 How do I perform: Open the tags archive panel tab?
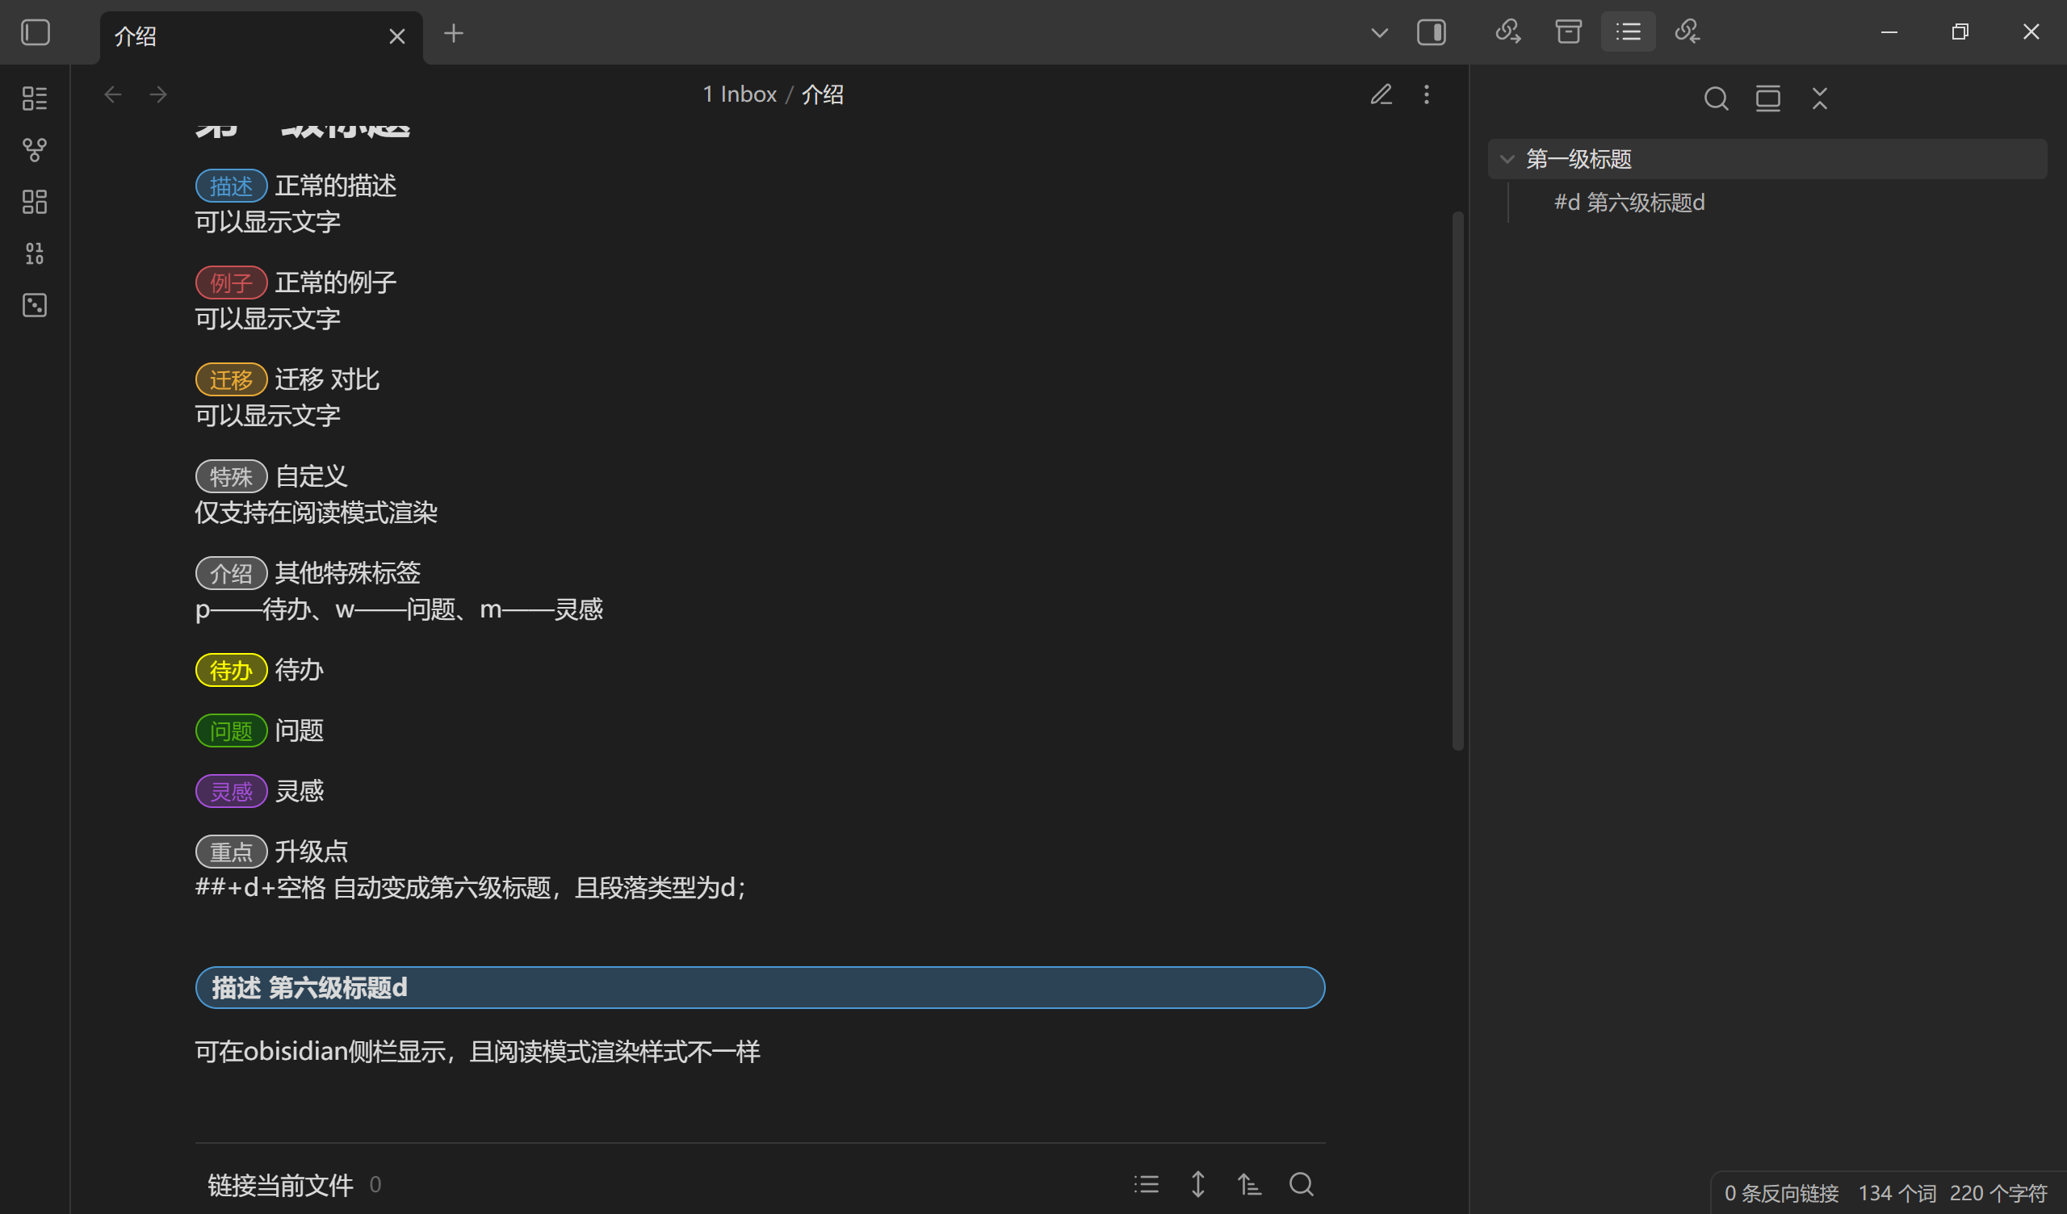(1568, 32)
